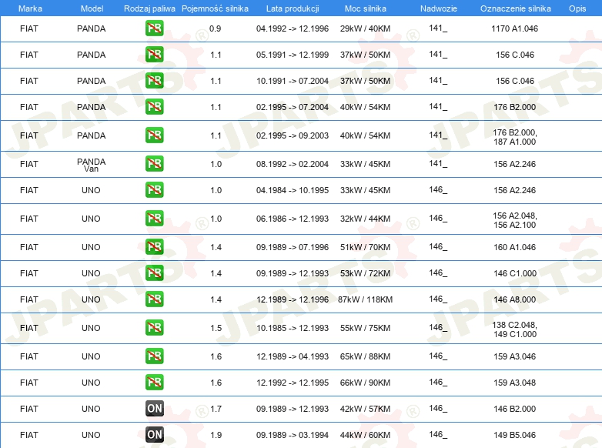Click the fuel icon in the Uno 32kW / 44KM row
Image resolution: width=602 pixels, height=448 pixels.
pyautogui.click(x=154, y=218)
